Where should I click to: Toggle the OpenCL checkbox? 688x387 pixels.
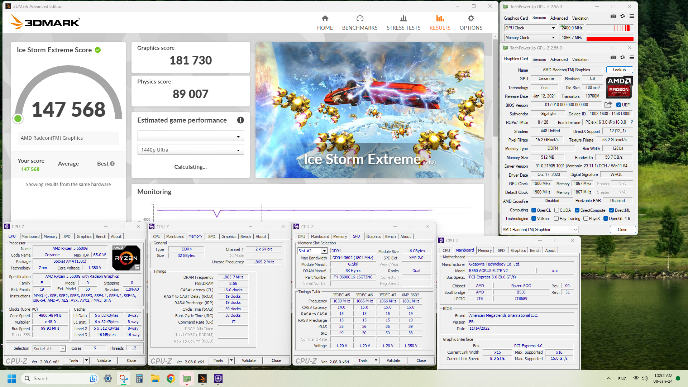pos(534,210)
